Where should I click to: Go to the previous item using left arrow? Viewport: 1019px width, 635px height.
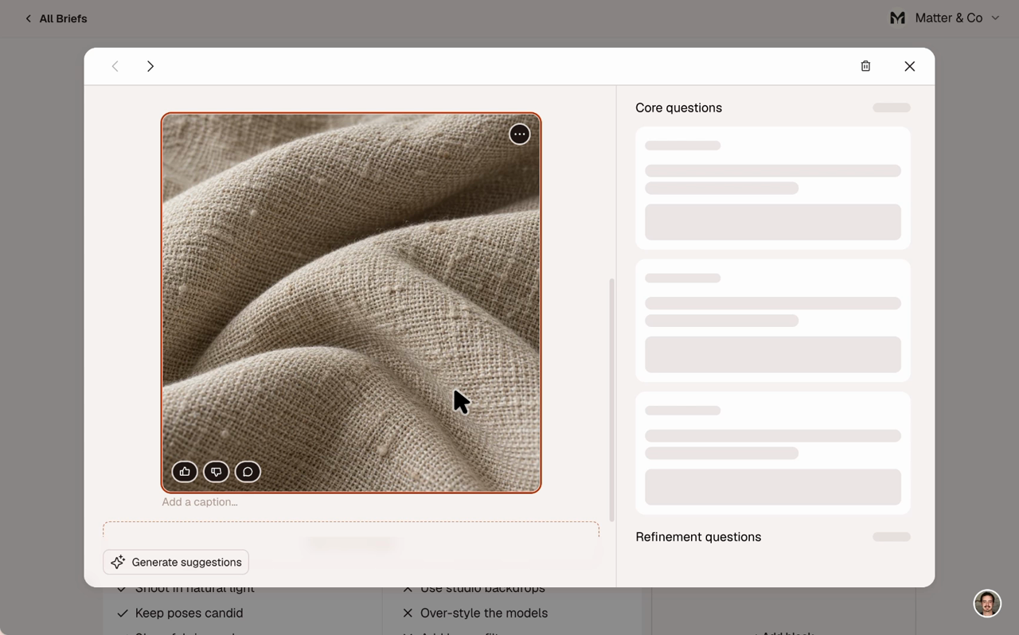[x=115, y=66]
